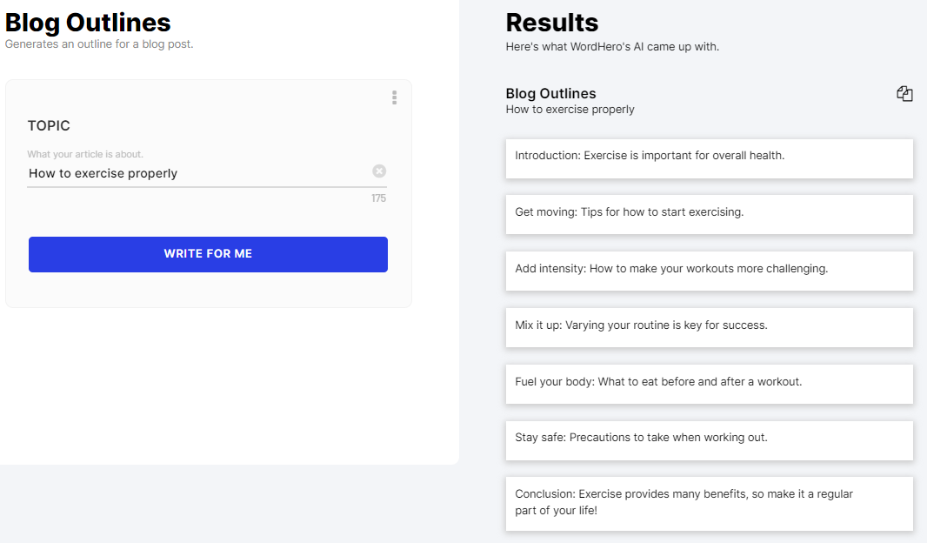The width and height of the screenshot is (927, 543).
Task: Open the three-dot options menu
Action: point(394,97)
